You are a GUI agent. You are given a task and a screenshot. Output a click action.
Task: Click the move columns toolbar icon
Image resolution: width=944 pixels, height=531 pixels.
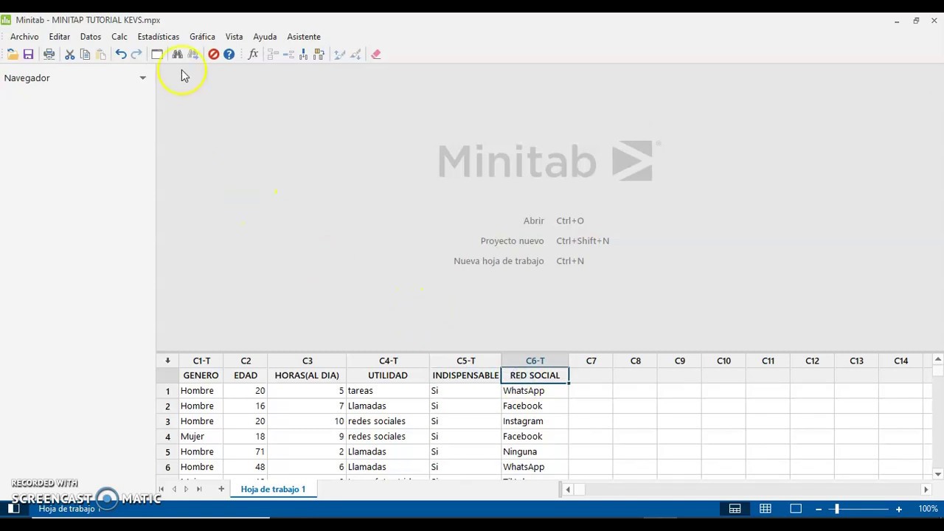click(x=319, y=55)
